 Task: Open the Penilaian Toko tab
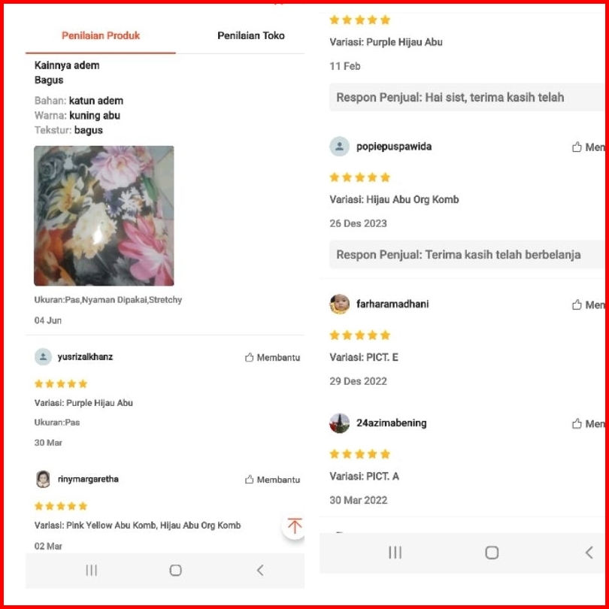251,36
